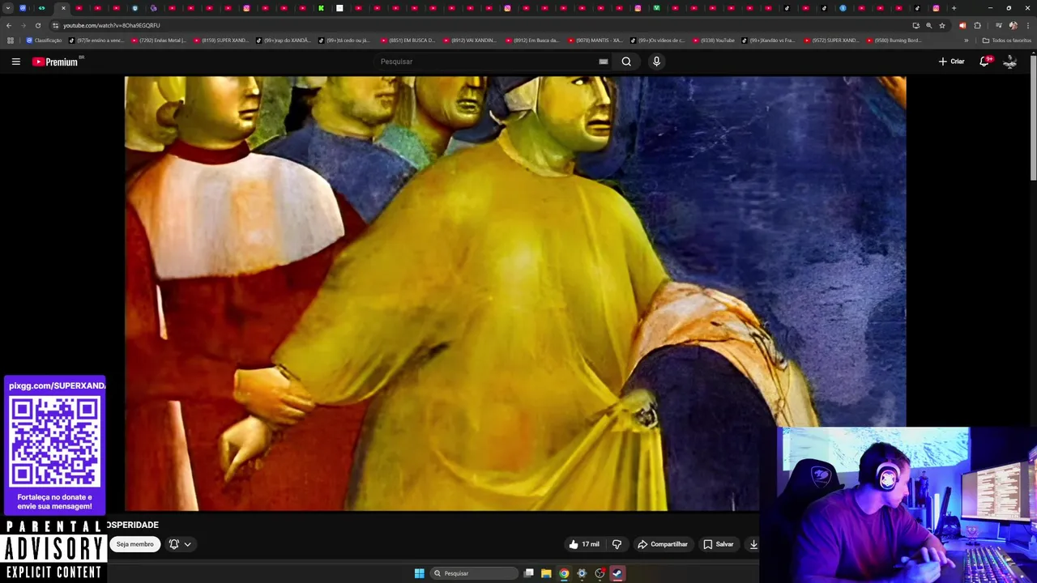Screen dimensions: 1037x583
Task: Open the (9338) YouTube bookmark
Action: (x=714, y=40)
